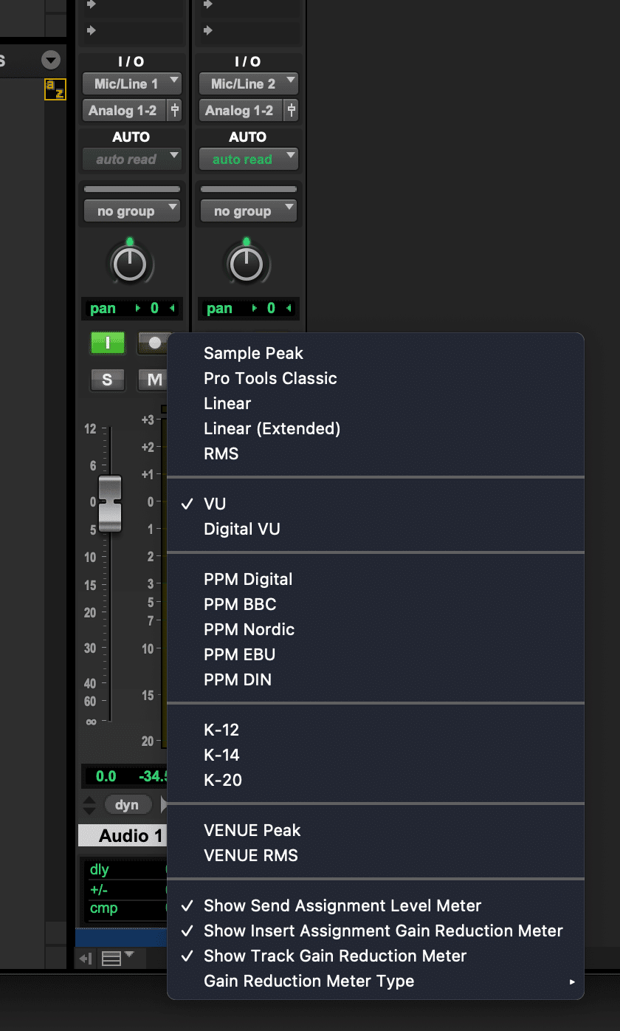Click the record enable button on Audio 1

(x=154, y=343)
